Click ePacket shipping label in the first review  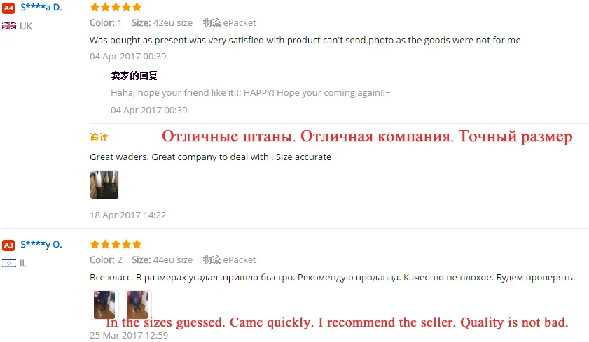[240, 23]
